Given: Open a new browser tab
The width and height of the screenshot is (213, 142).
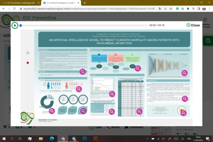Looking at the screenshot, I should 85,3.
